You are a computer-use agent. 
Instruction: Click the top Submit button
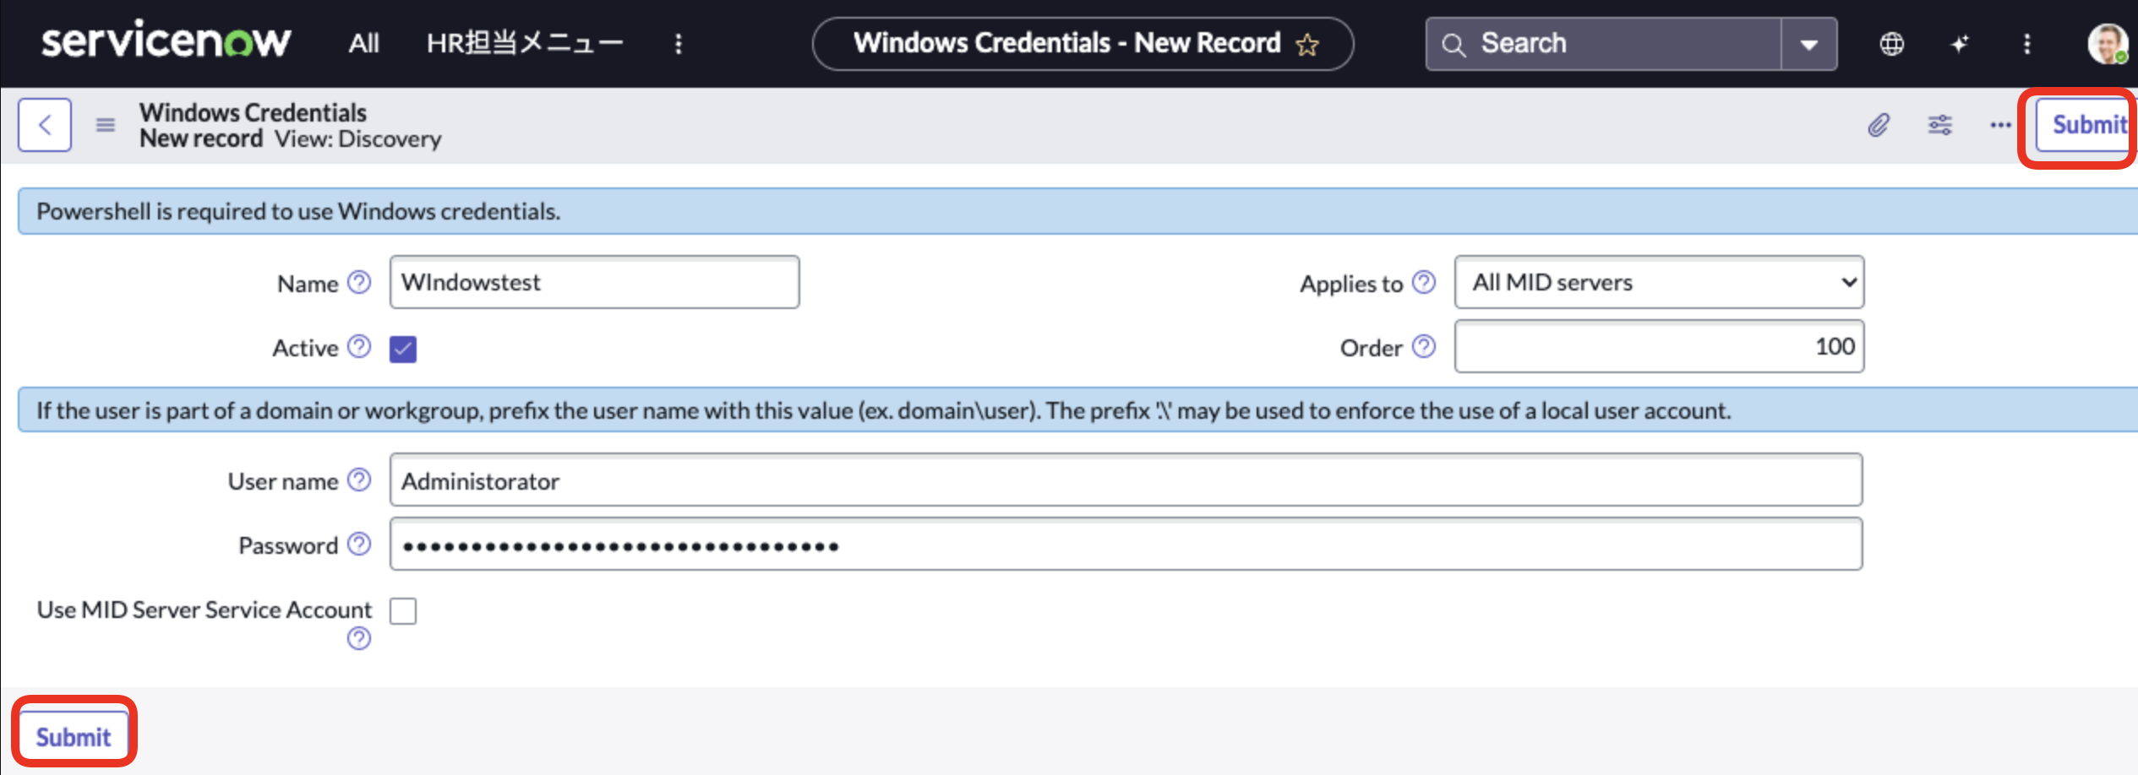(x=2085, y=125)
